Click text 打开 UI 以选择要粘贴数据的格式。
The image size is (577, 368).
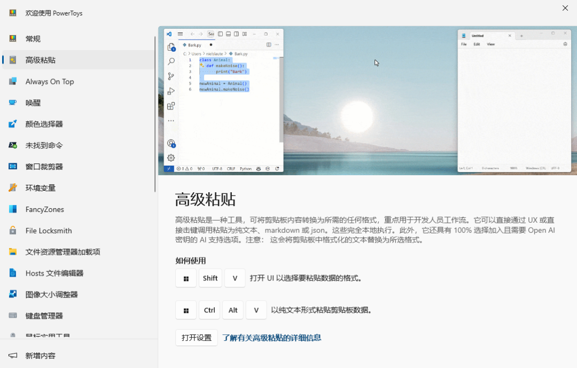[307, 278]
